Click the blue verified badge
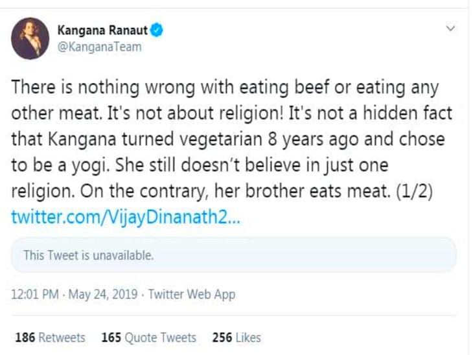This screenshot has height=355, width=473. pyautogui.click(x=157, y=30)
